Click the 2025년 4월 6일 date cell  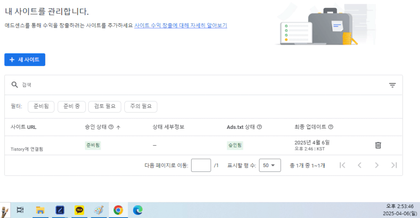[312, 143]
